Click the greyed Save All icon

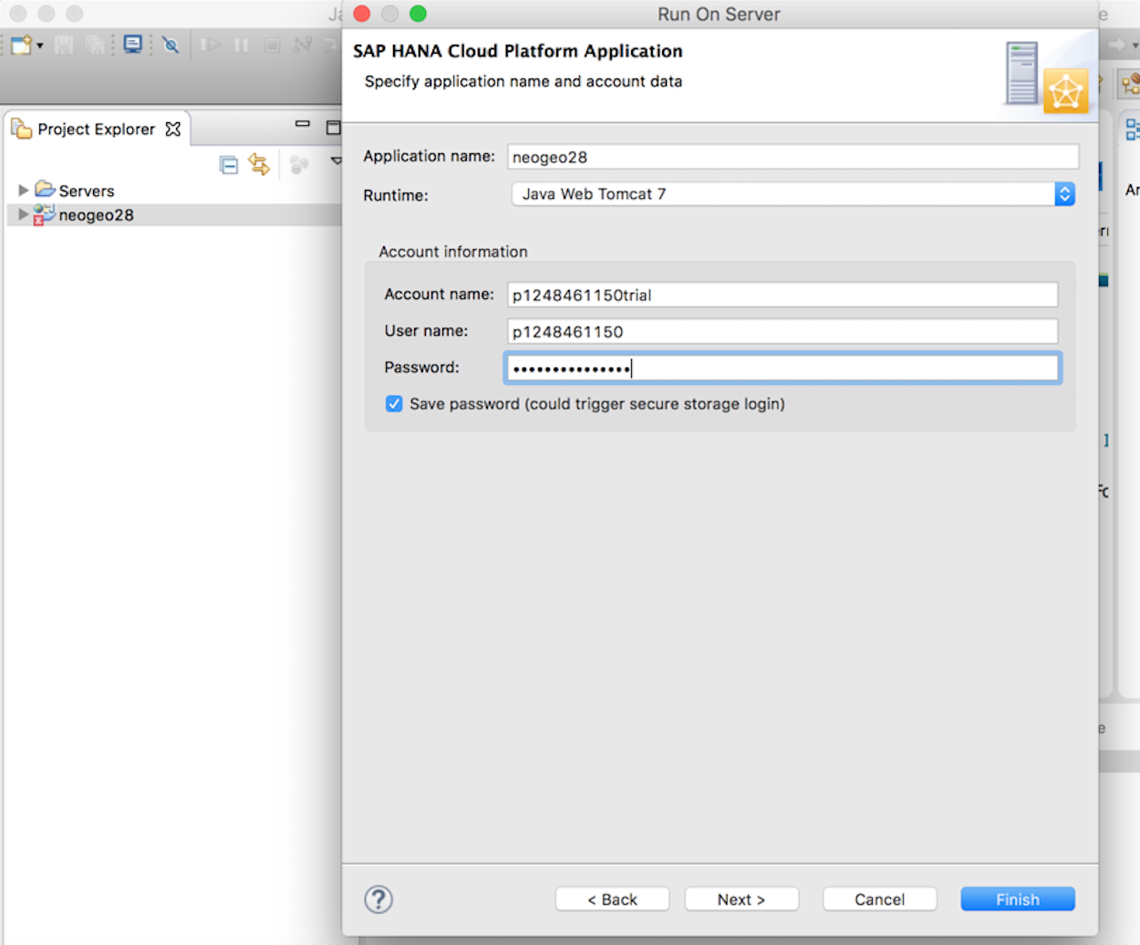tap(94, 45)
